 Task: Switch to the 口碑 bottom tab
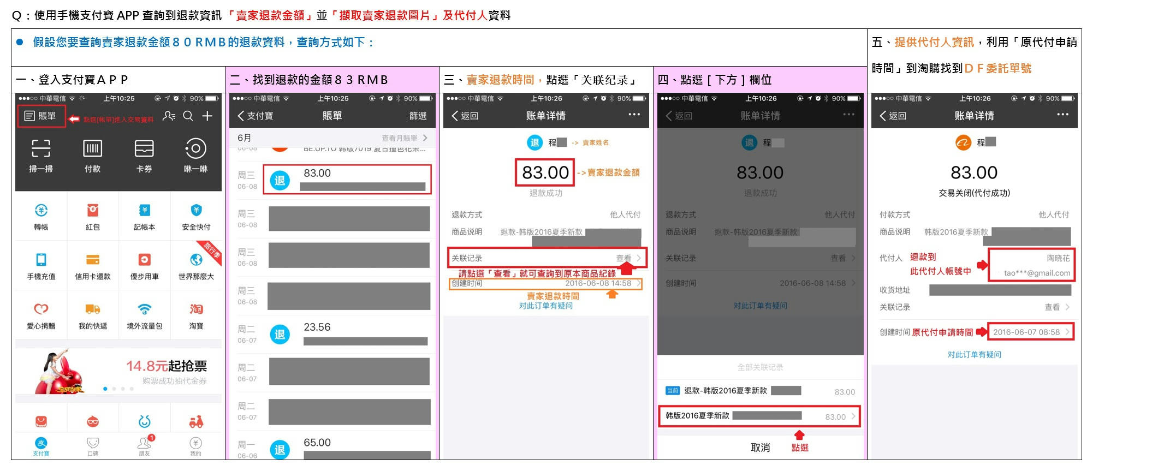click(x=93, y=446)
